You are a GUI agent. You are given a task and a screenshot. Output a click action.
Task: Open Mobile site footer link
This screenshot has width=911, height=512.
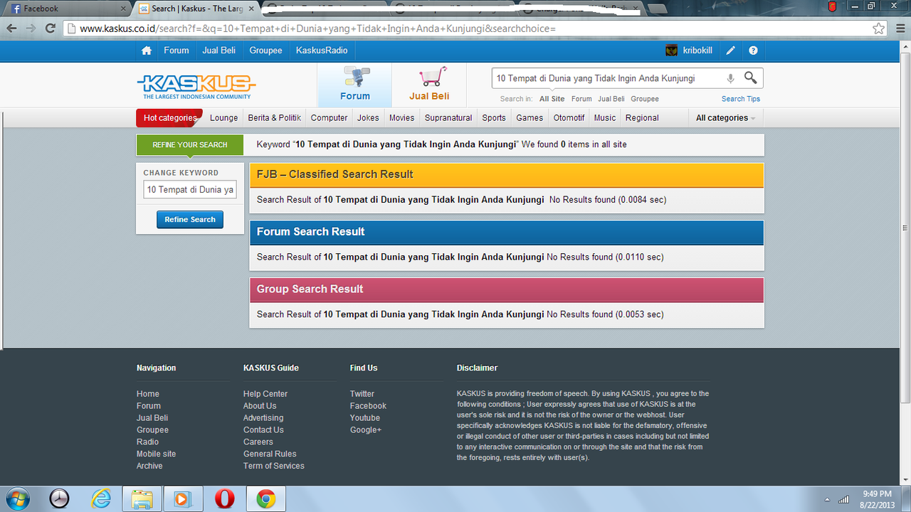coord(156,454)
